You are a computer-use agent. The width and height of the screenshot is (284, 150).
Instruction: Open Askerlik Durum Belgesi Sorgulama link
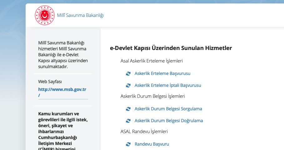[168, 109]
